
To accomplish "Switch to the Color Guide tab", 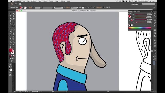I will [x=136, y=12].
